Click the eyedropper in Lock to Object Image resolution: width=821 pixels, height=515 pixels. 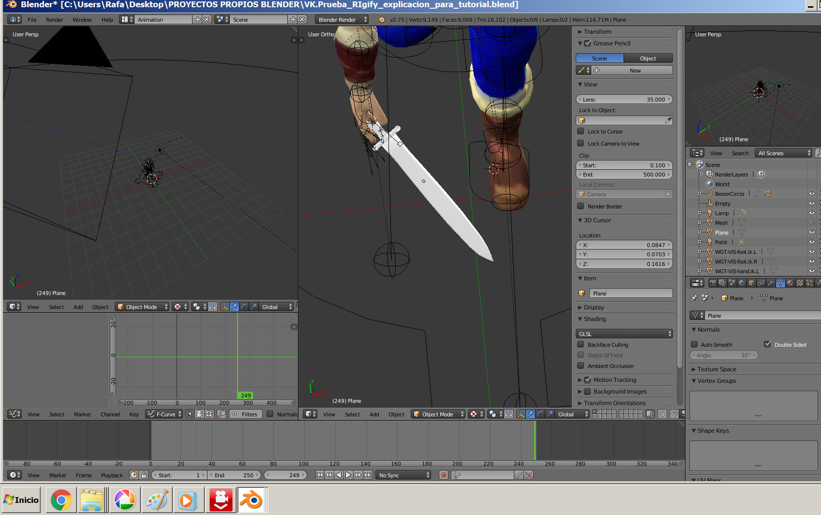click(668, 120)
